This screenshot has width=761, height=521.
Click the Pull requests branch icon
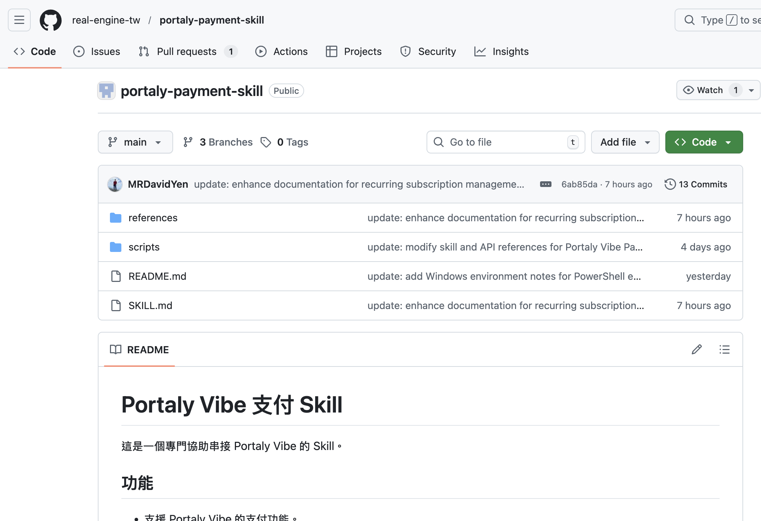tap(143, 51)
